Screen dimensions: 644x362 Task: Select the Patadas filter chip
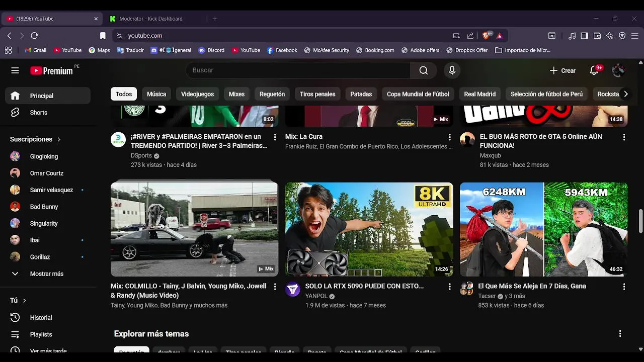coord(361,94)
